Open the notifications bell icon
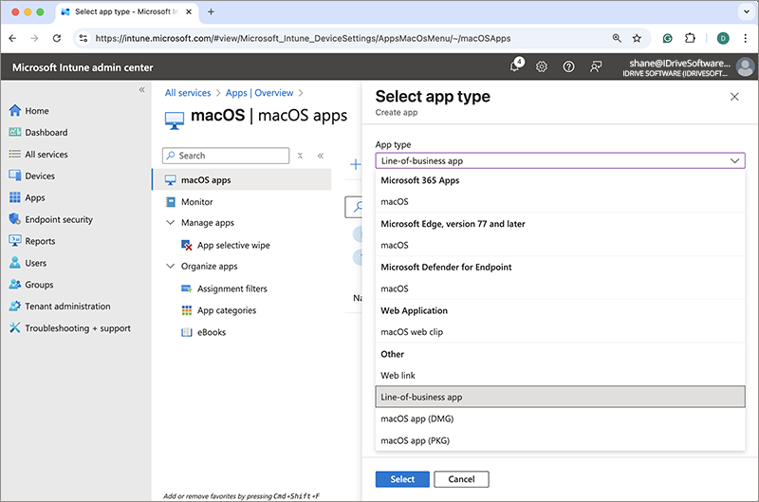 click(515, 66)
